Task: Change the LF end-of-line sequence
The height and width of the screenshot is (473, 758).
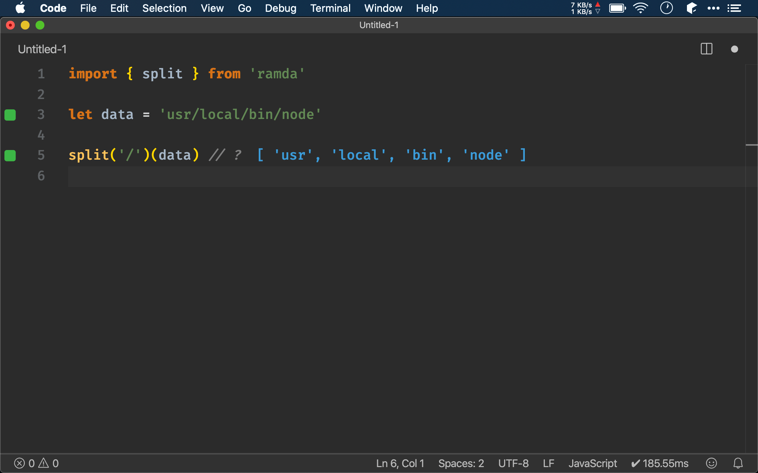Action: (x=549, y=463)
